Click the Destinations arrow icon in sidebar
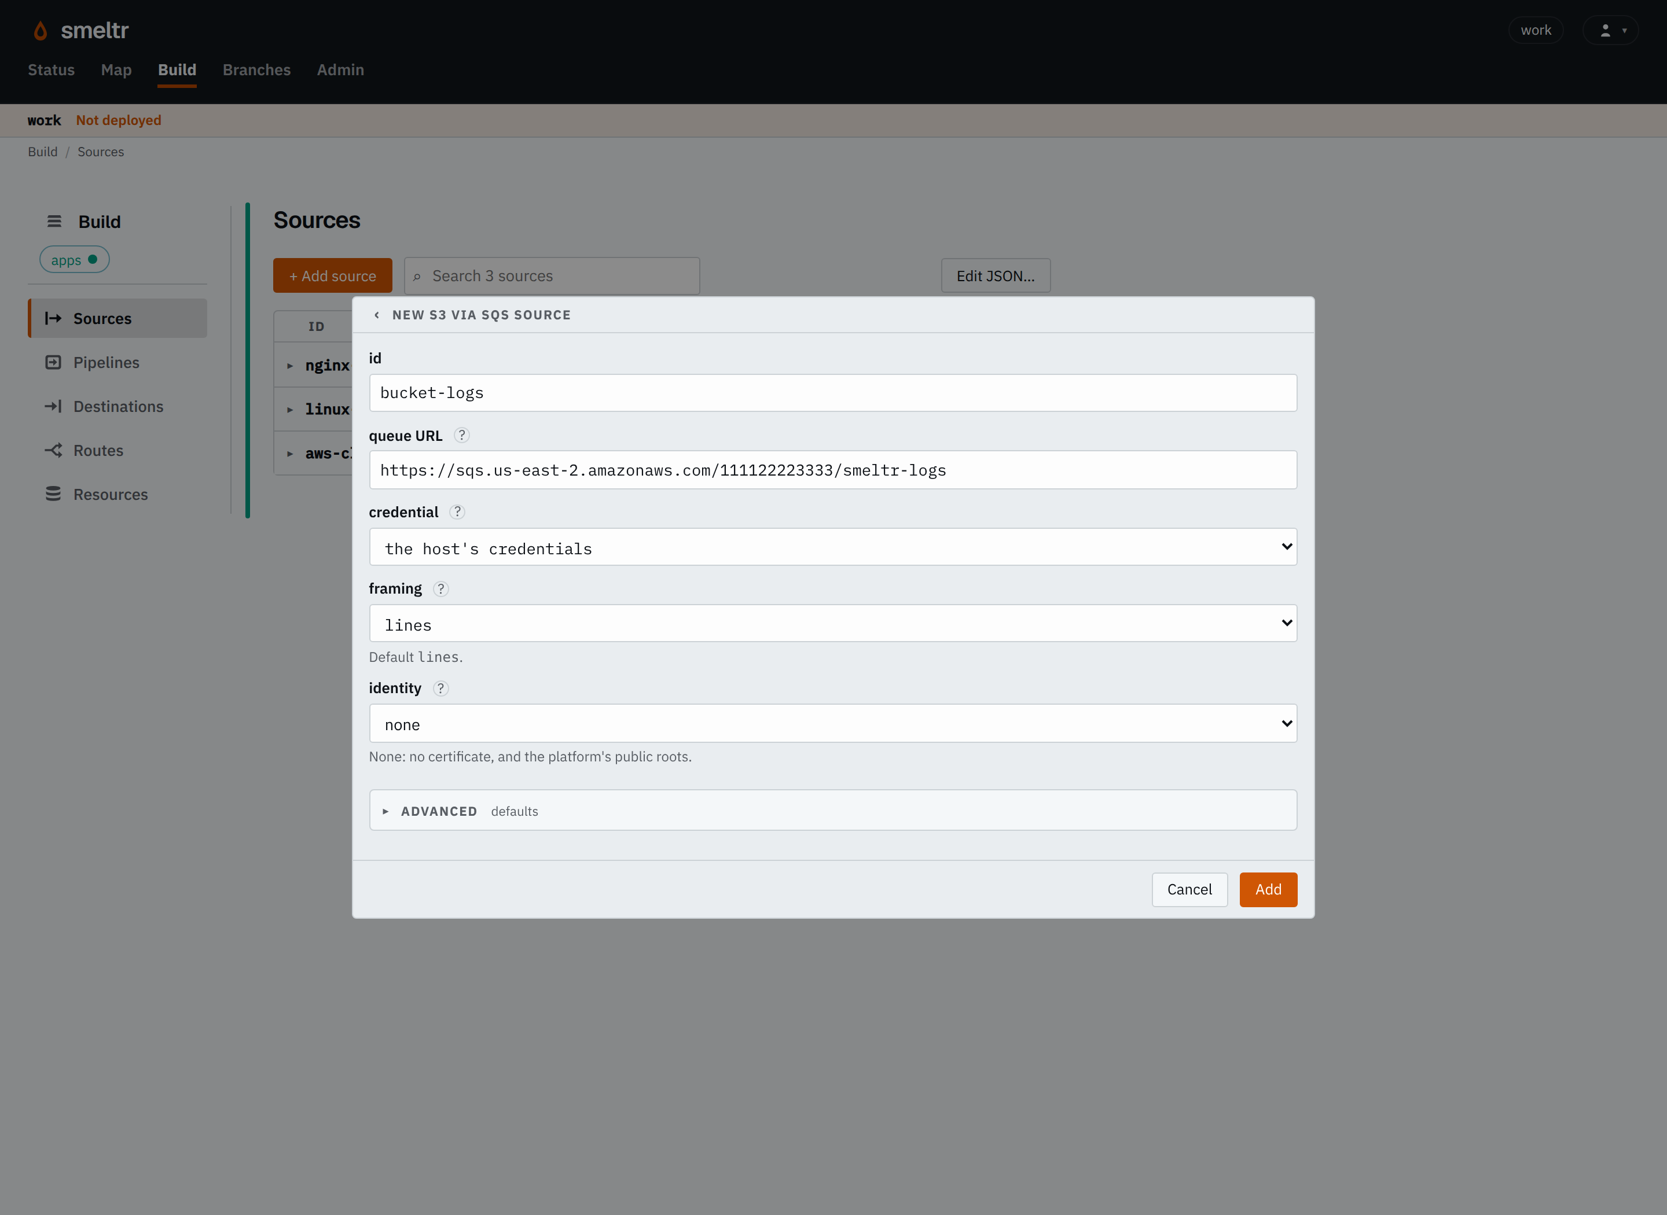Image resolution: width=1667 pixels, height=1215 pixels. [x=53, y=407]
